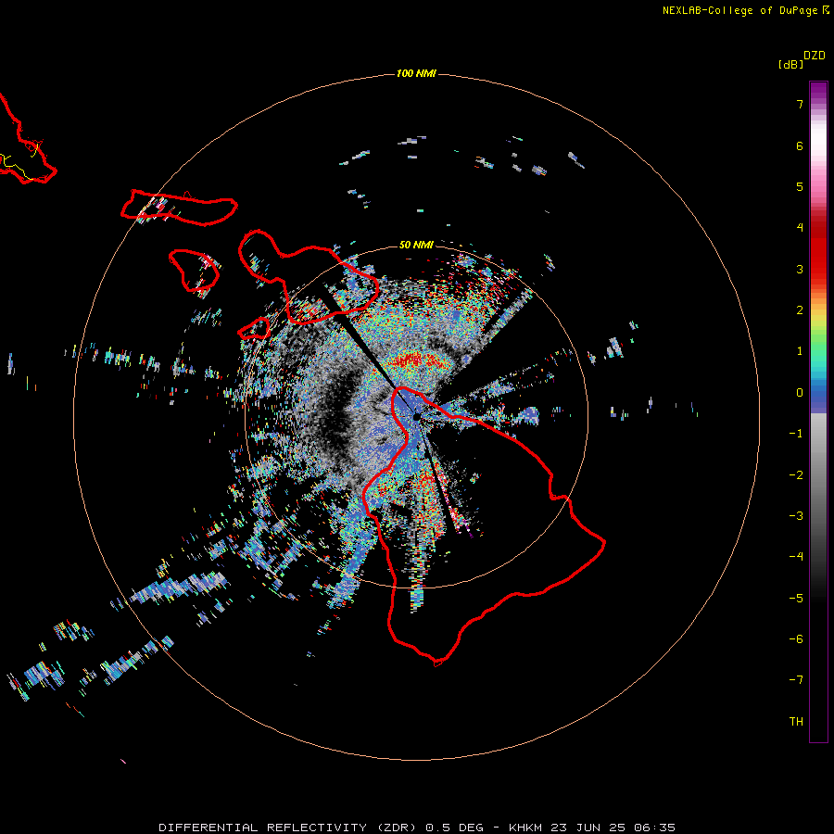
Task: Click the -1 value on color scale
Action: 796,434
